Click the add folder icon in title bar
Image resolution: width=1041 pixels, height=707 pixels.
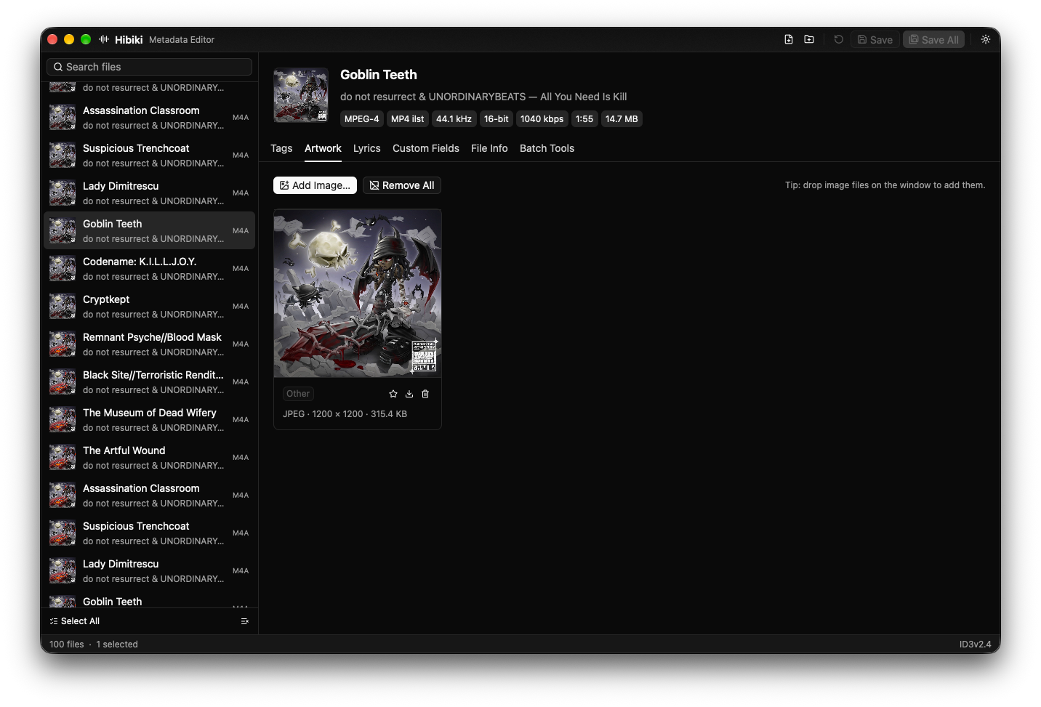[809, 39]
